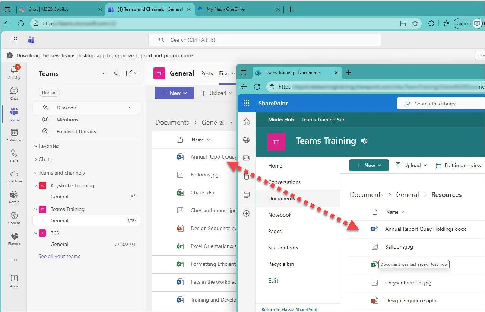Click SharePoint globe sites icon
The image size is (485, 312).
(x=246, y=140)
